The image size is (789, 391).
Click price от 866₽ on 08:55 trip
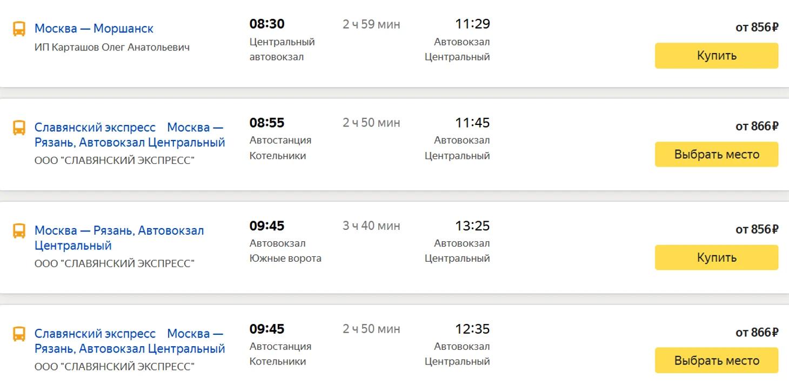pos(757,127)
